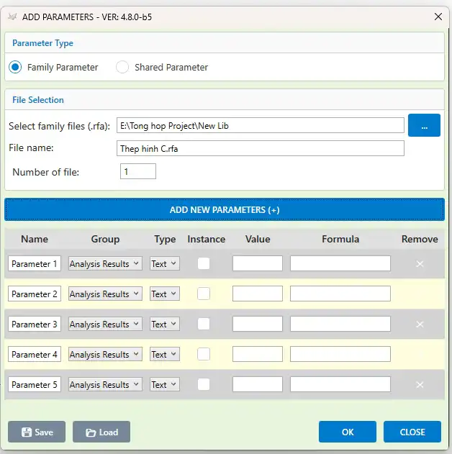Click the app logo in title bar
The image size is (452, 454).
click(x=12, y=17)
